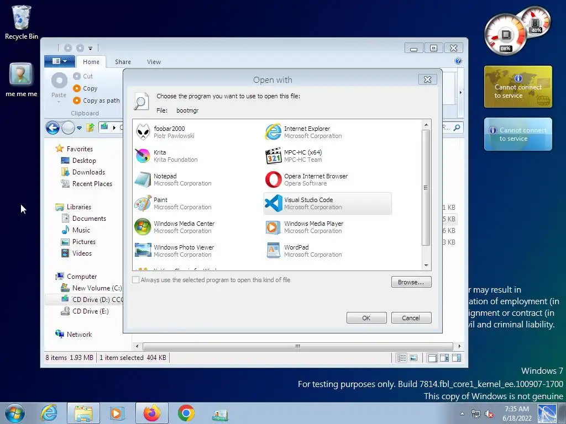Image resolution: width=566 pixels, height=424 pixels.
Task: Open Recent Places in navigation pane
Action: click(87, 183)
